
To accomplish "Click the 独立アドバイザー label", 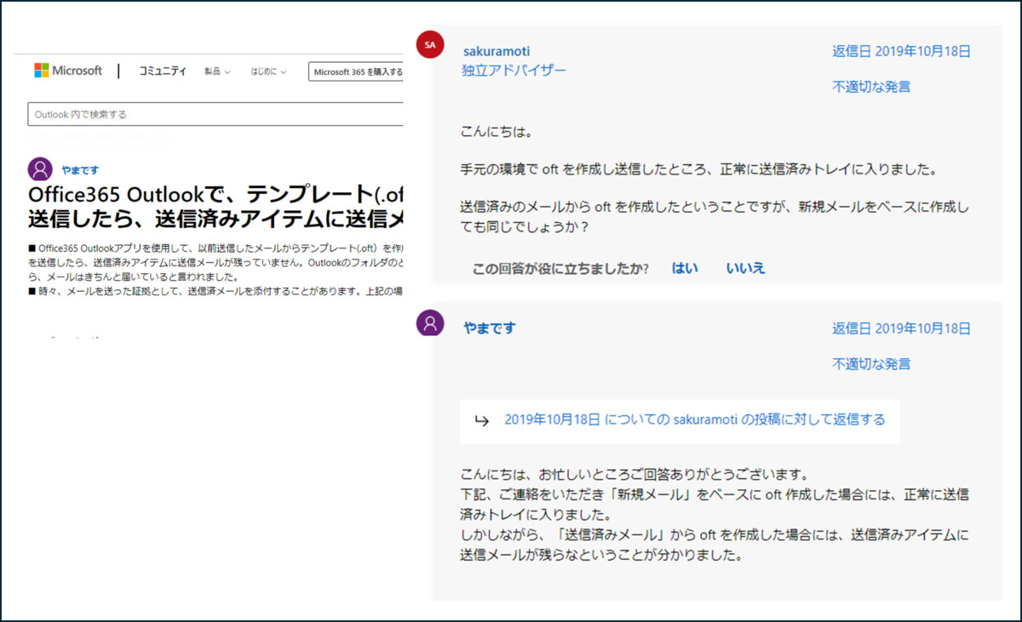I will pyautogui.click(x=514, y=71).
